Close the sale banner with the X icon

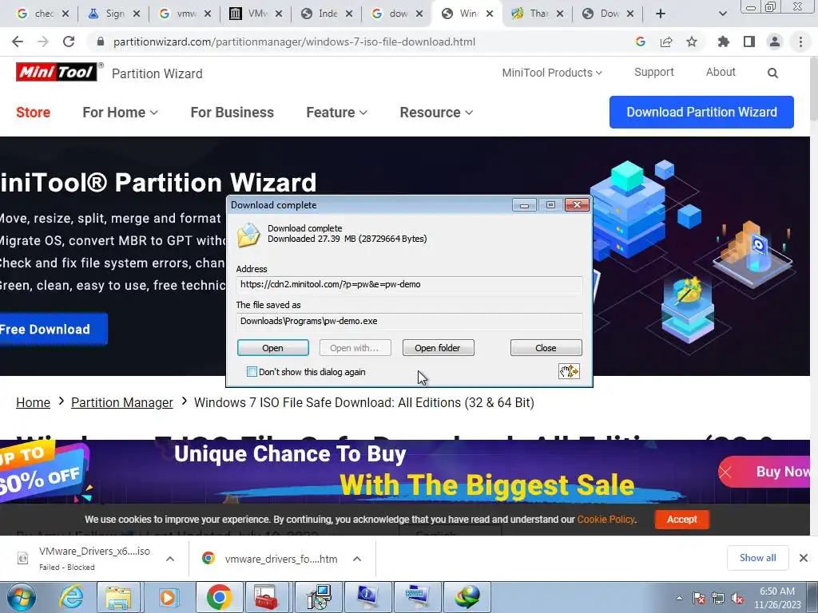(725, 473)
